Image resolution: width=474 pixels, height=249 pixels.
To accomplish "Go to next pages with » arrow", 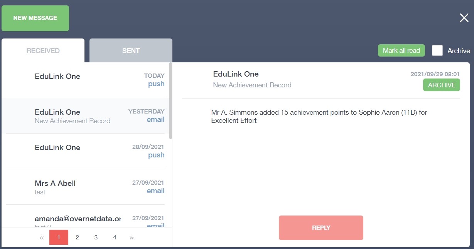I will [x=132, y=238].
